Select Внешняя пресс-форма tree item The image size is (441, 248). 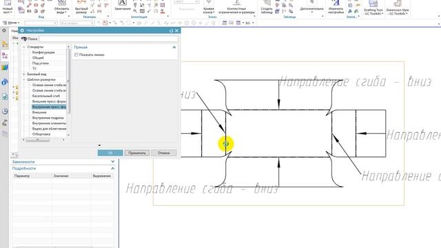(49, 101)
